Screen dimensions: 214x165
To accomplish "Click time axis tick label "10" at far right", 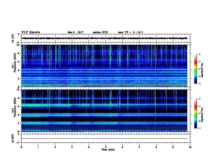I will coord(190,147).
